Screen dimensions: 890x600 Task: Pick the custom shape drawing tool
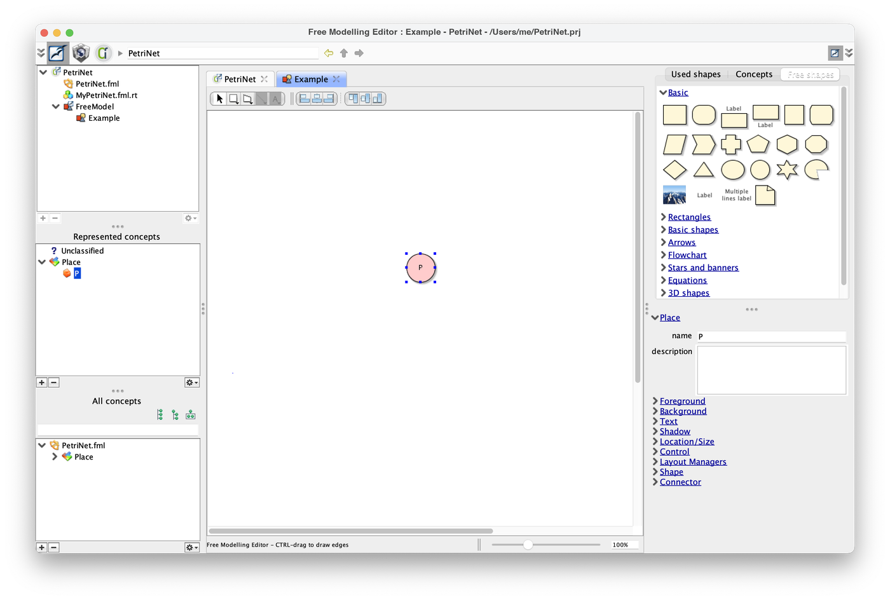pyautogui.click(x=247, y=99)
